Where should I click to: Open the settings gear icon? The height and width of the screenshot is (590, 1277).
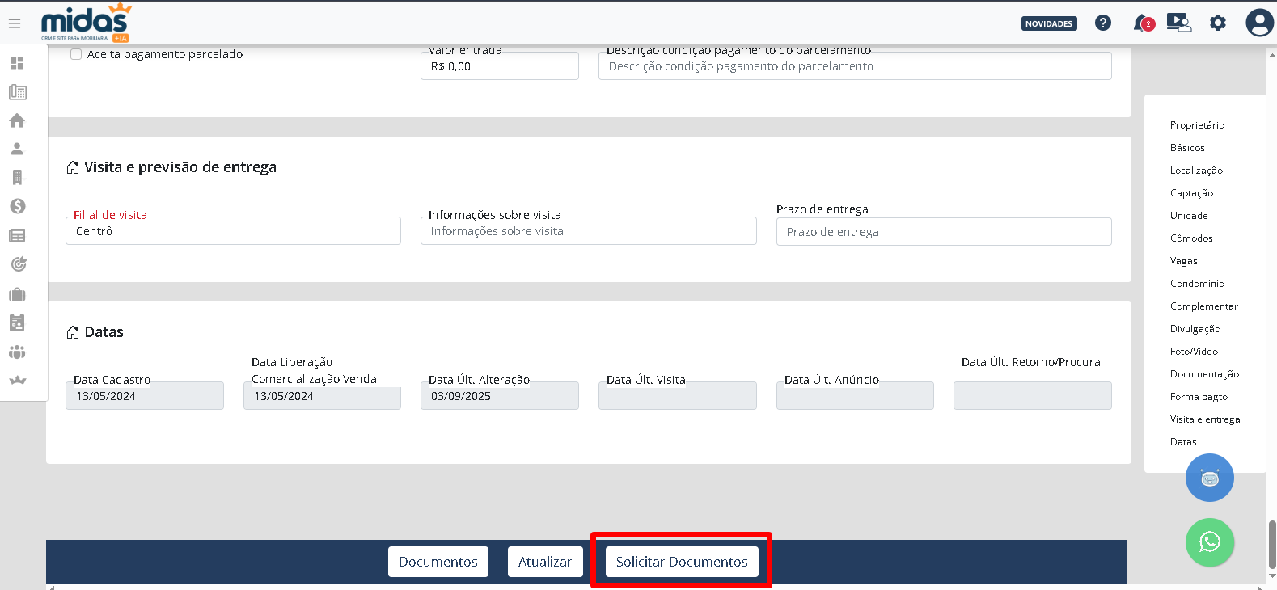(x=1217, y=23)
